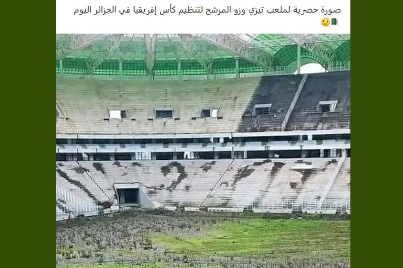Click the middle upper-stand dark window

(x=164, y=113)
